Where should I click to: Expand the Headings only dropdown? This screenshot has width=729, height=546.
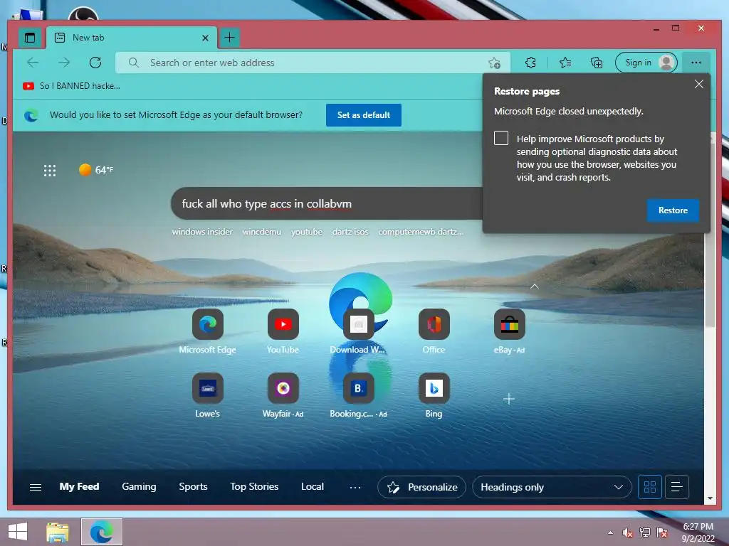click(552, 487)
